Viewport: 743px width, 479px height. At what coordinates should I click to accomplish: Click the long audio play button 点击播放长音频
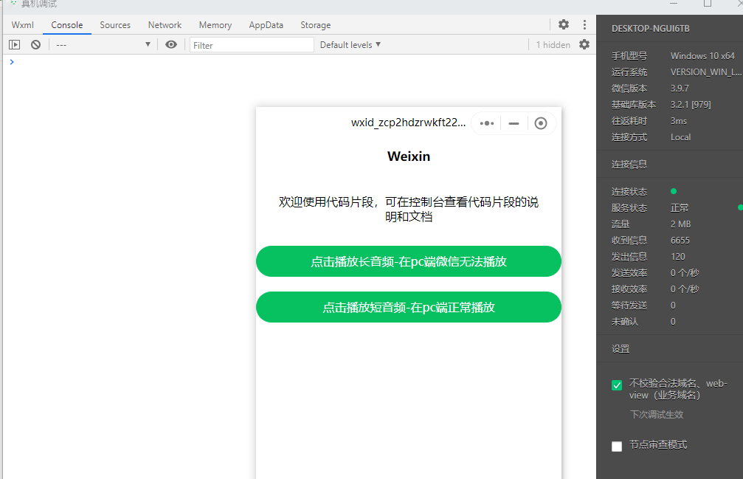409,261
